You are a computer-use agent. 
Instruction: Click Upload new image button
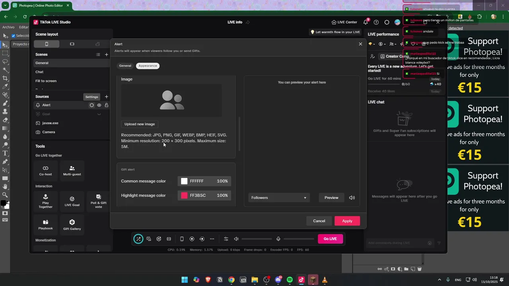click(140, 124)
